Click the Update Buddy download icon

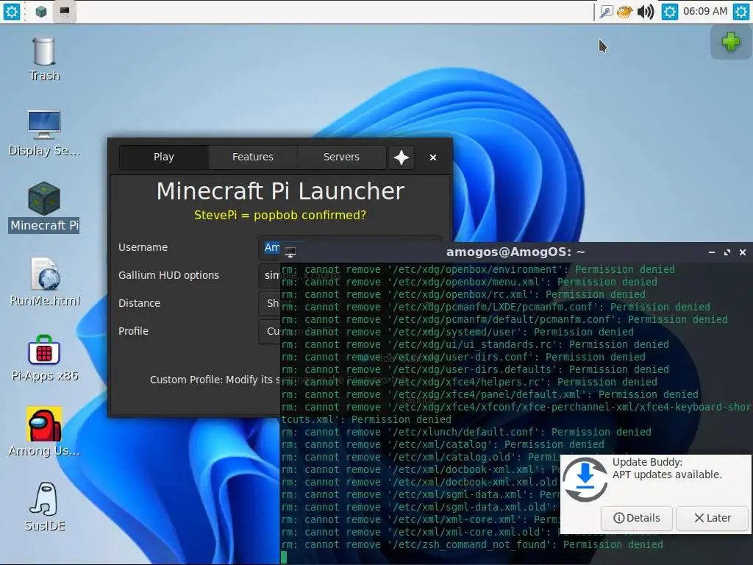585,479
